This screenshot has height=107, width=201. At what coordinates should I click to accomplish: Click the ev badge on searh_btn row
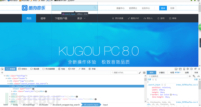(46, 91)
